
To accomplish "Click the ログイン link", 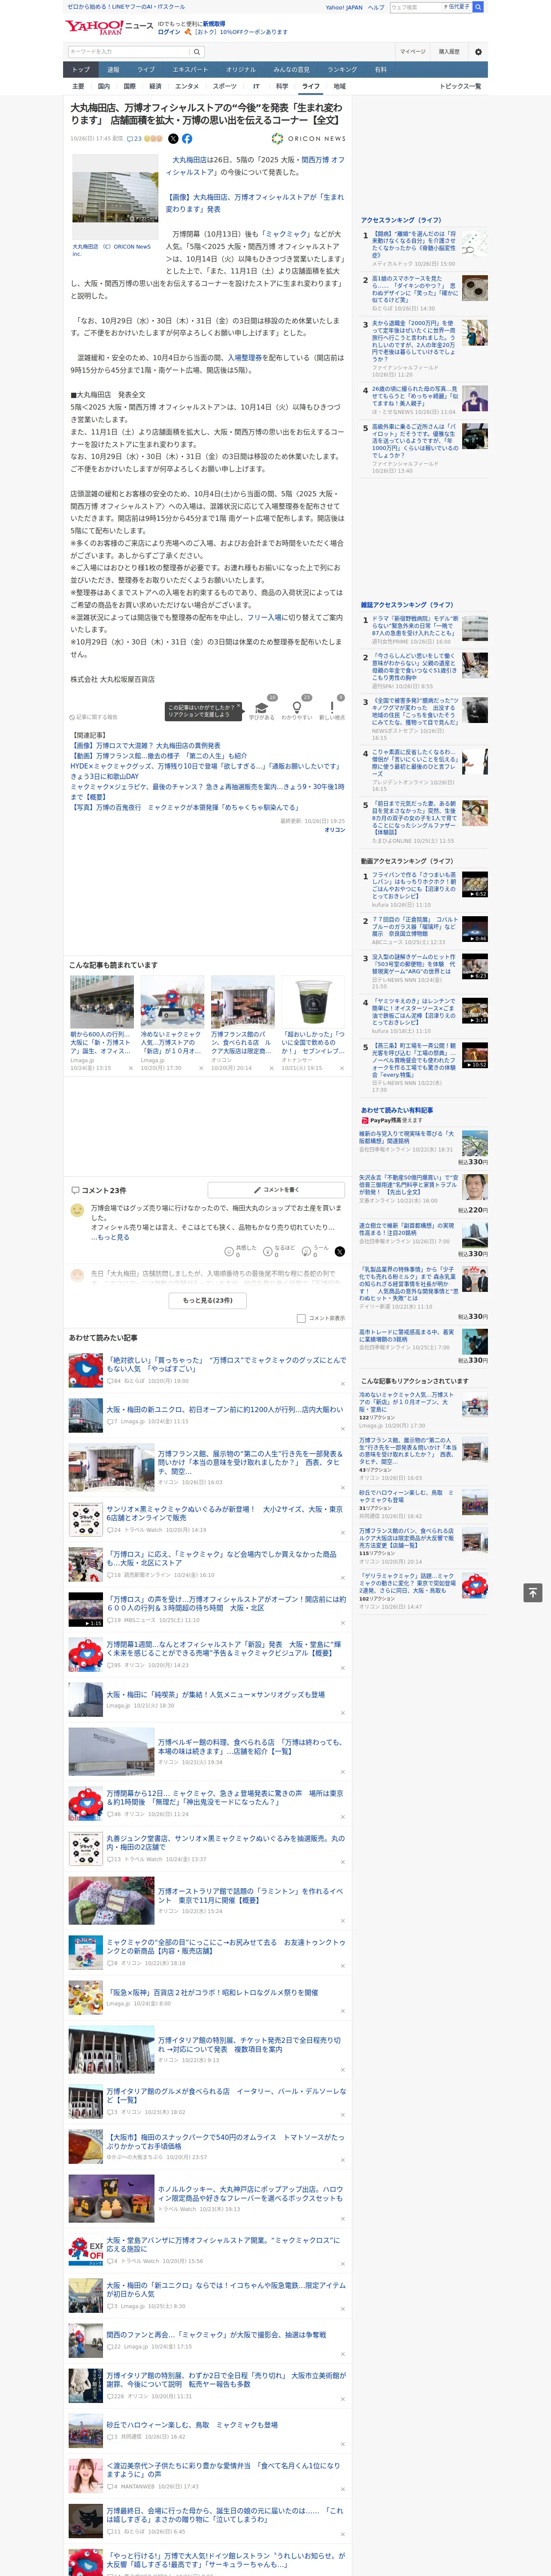I will tap(169, 32).
